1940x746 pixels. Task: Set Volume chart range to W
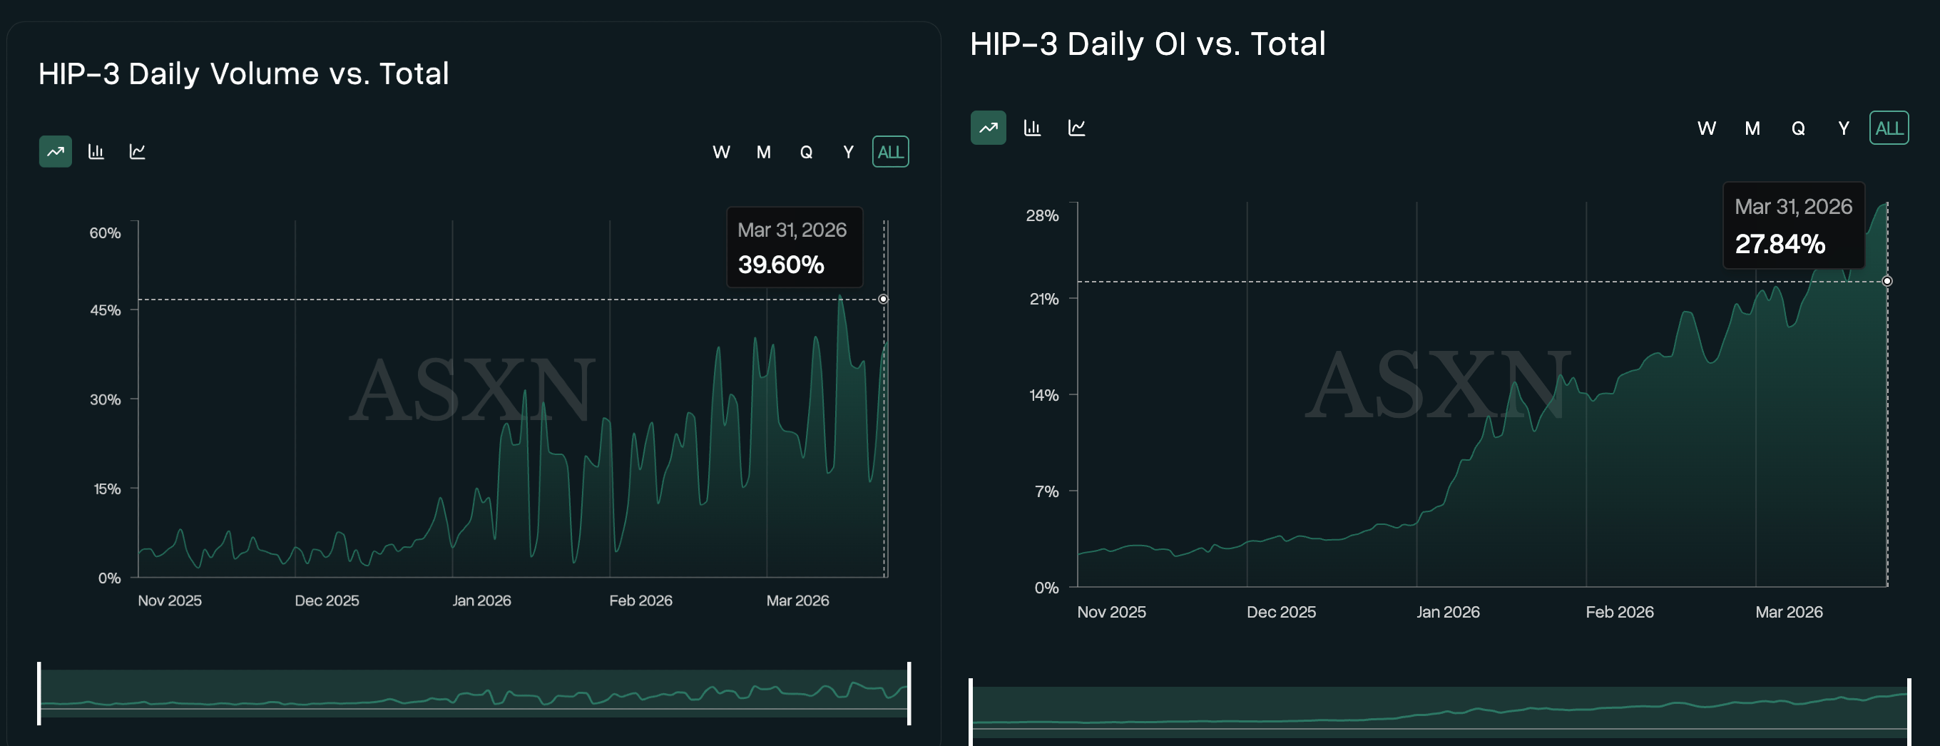(x=720, y=152)
